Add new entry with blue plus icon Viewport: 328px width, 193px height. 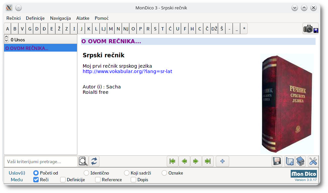[222, 161]
